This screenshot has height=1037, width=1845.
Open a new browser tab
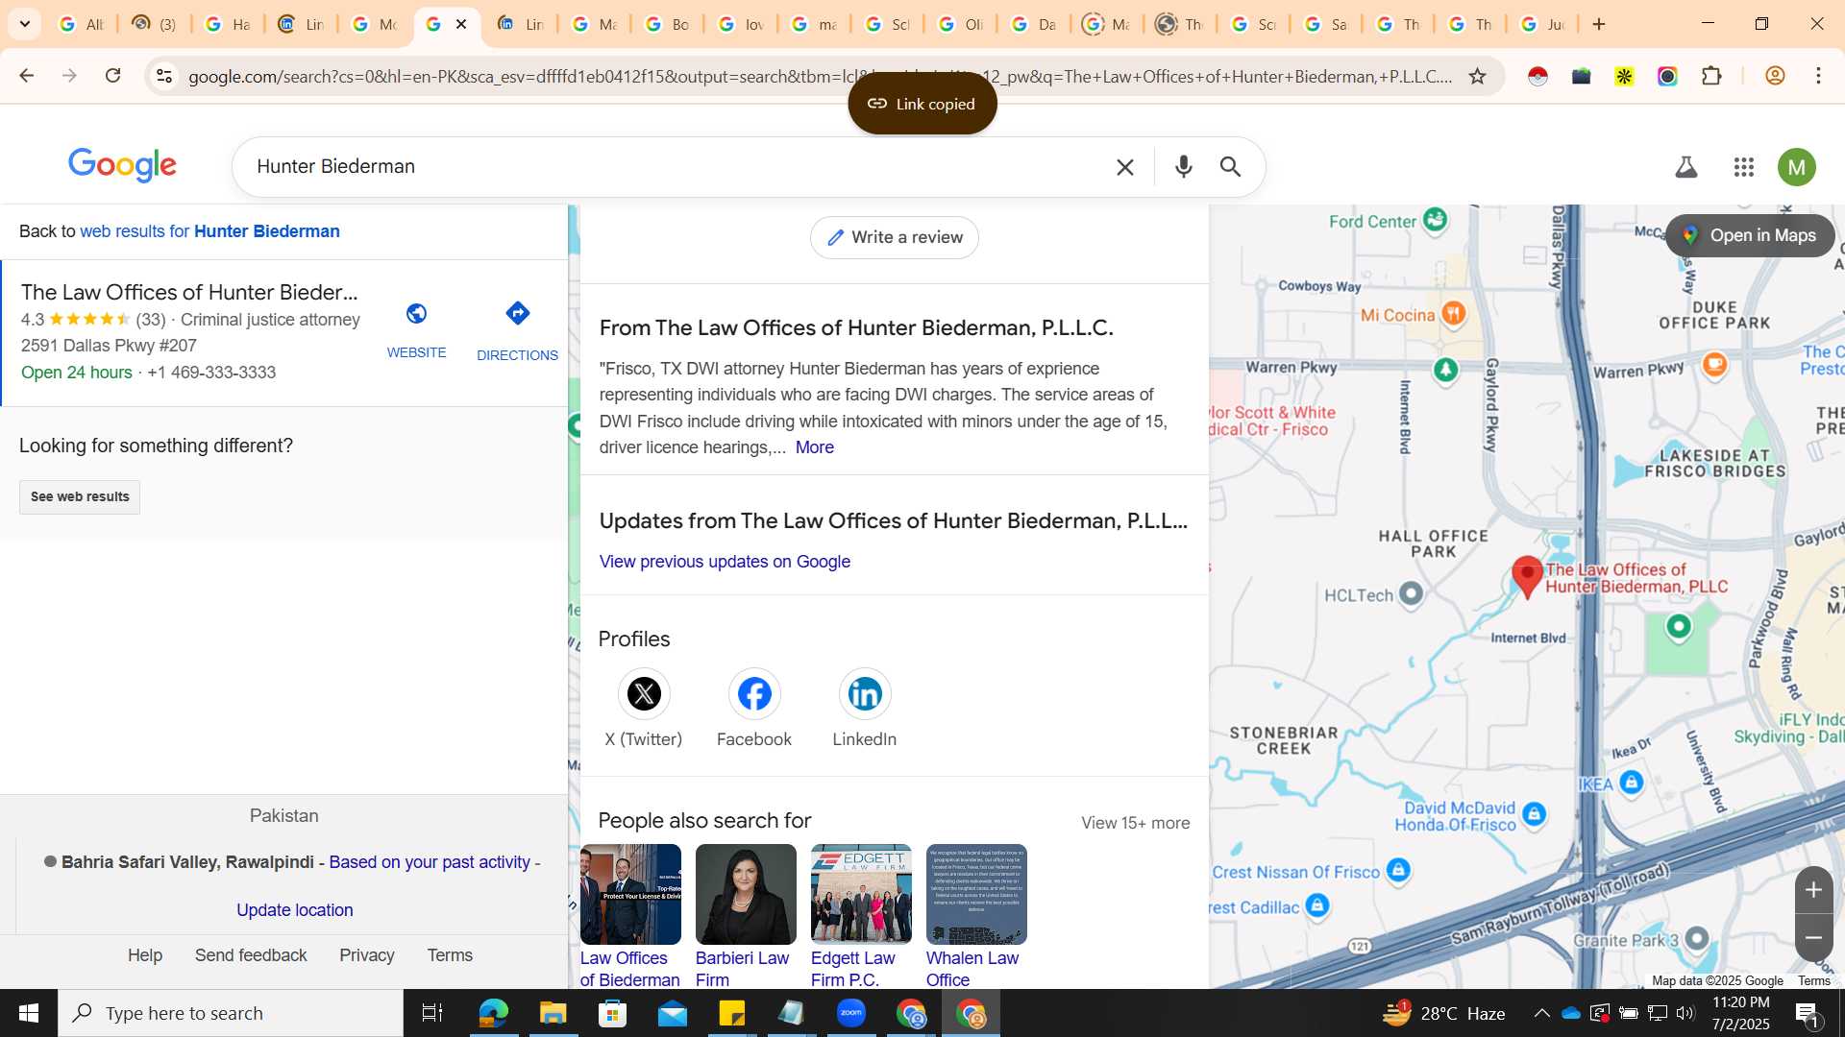1599,24
